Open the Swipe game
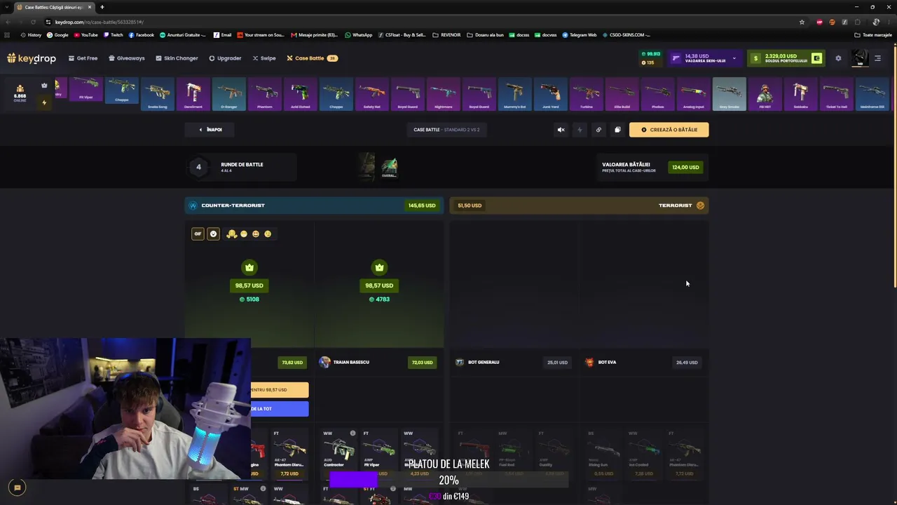897x505 pixels. coord(264,58)
